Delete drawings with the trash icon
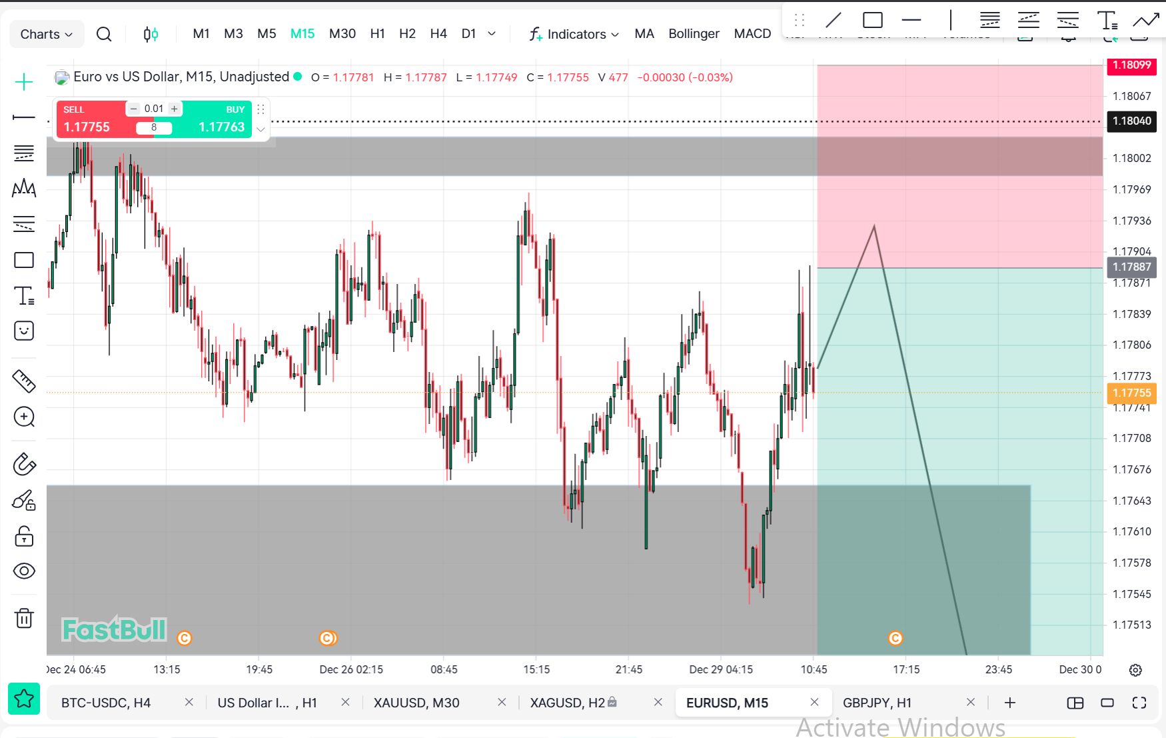Viewport: 1166px width, 738px height. click(x=24, y=618)
